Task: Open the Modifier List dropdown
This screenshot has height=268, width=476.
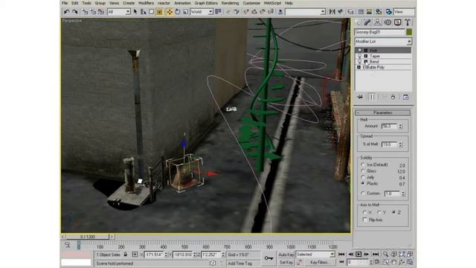Action: tap(383, 42)
